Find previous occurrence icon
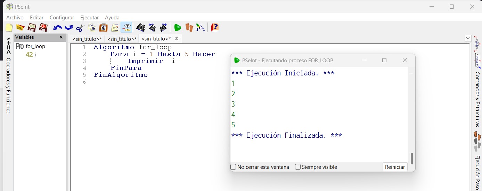 152,27
